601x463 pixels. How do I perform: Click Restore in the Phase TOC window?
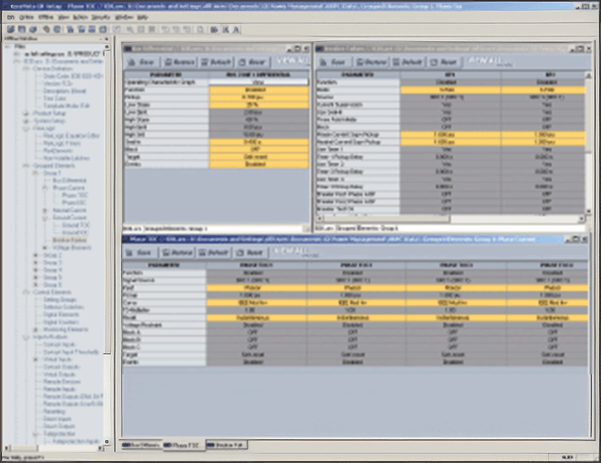(x=177, y=253)
